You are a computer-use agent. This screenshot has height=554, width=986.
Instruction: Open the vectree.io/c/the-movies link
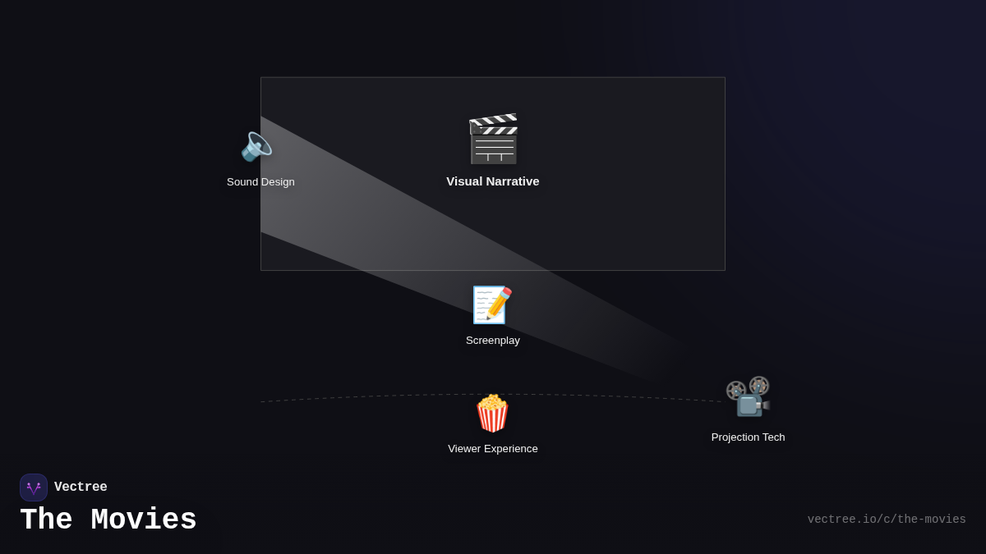[x=887, y=519]
